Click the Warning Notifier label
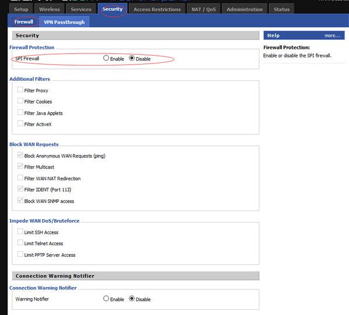The width and height of the screenshot is (349, 315). (32, 299)
